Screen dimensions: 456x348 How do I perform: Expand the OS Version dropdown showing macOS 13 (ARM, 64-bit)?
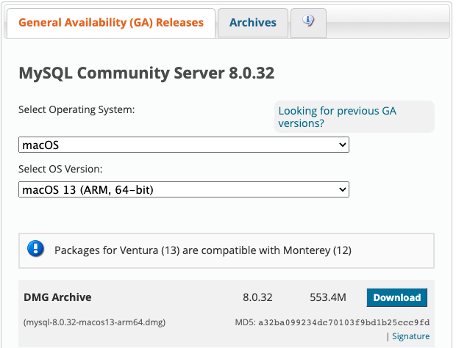[184, 189]
